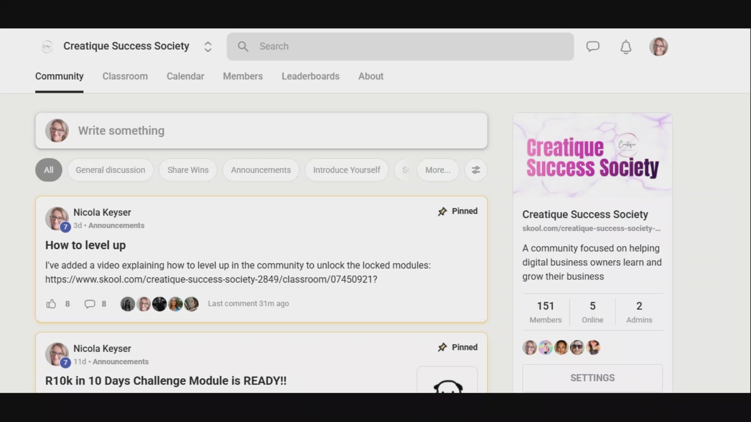Click sidebar Creatique Success Society title
Image resolution: width=751 pixels, height=422 pixels.
click(x=585, y=215)
